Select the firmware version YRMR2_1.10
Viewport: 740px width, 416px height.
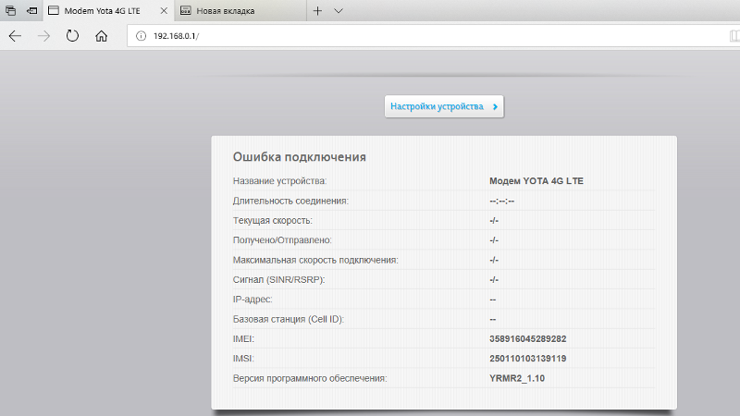tap(517, 378)
